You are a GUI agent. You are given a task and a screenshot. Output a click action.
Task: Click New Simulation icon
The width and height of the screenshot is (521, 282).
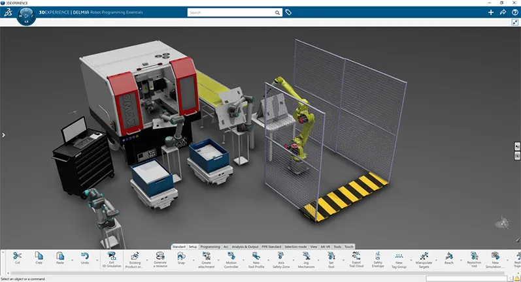pyautogui.click(x=496, y=256)
